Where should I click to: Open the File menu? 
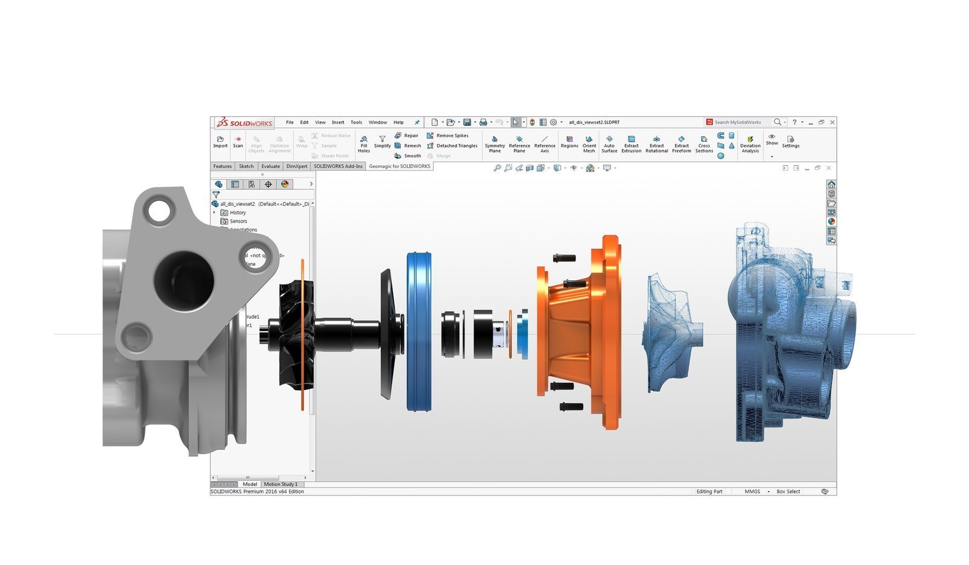click(289, 122)
